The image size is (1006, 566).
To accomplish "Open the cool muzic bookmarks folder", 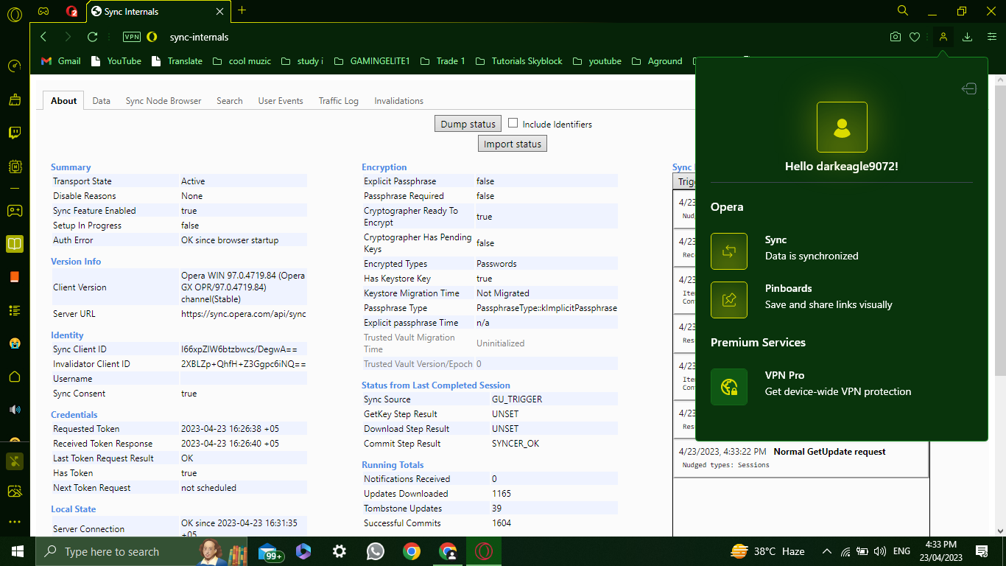I will (x=242, y=61).
